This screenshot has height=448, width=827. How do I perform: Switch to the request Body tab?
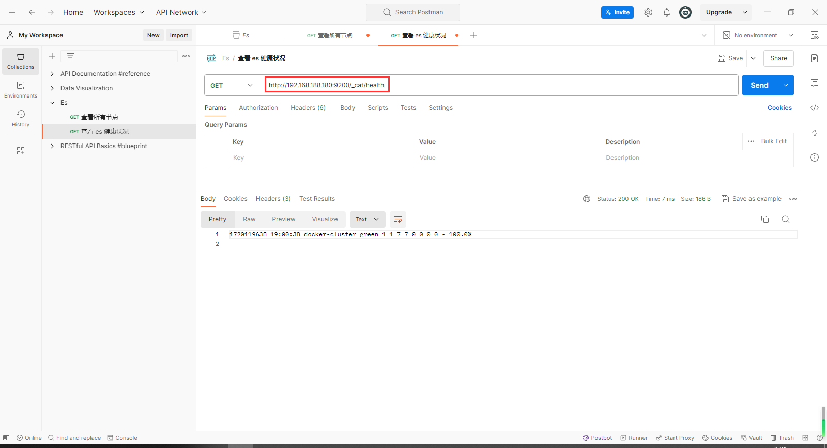(347, 108)
